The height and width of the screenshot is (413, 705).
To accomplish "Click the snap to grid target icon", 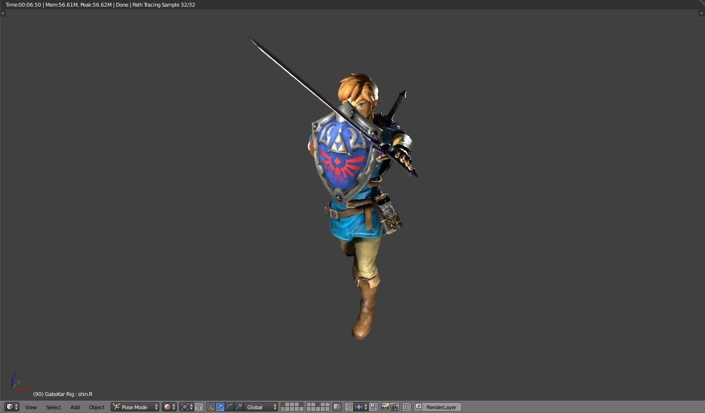I will point(373,407).
